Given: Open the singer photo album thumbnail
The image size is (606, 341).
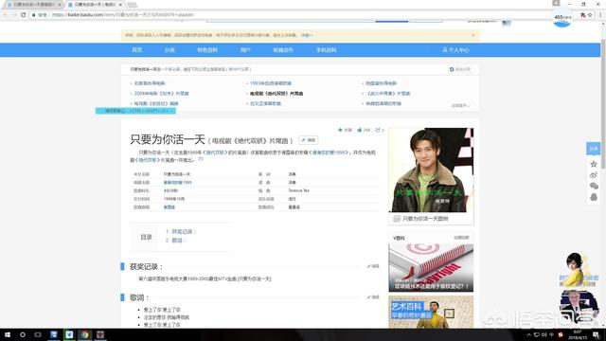Looking at the screenshot, I should pyautogui.click(x=431, y=170).
